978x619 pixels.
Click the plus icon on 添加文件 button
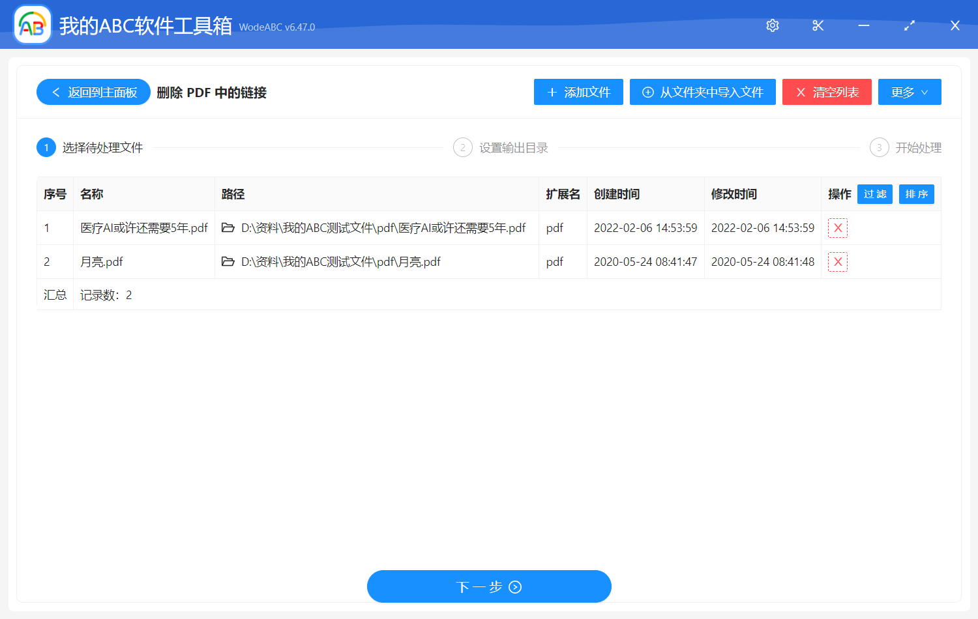pos(552,92)
